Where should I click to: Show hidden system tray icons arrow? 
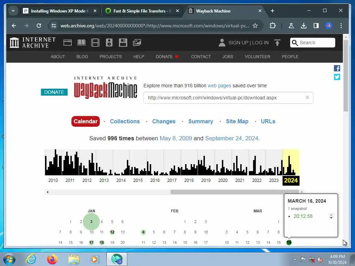pos(295,259)
